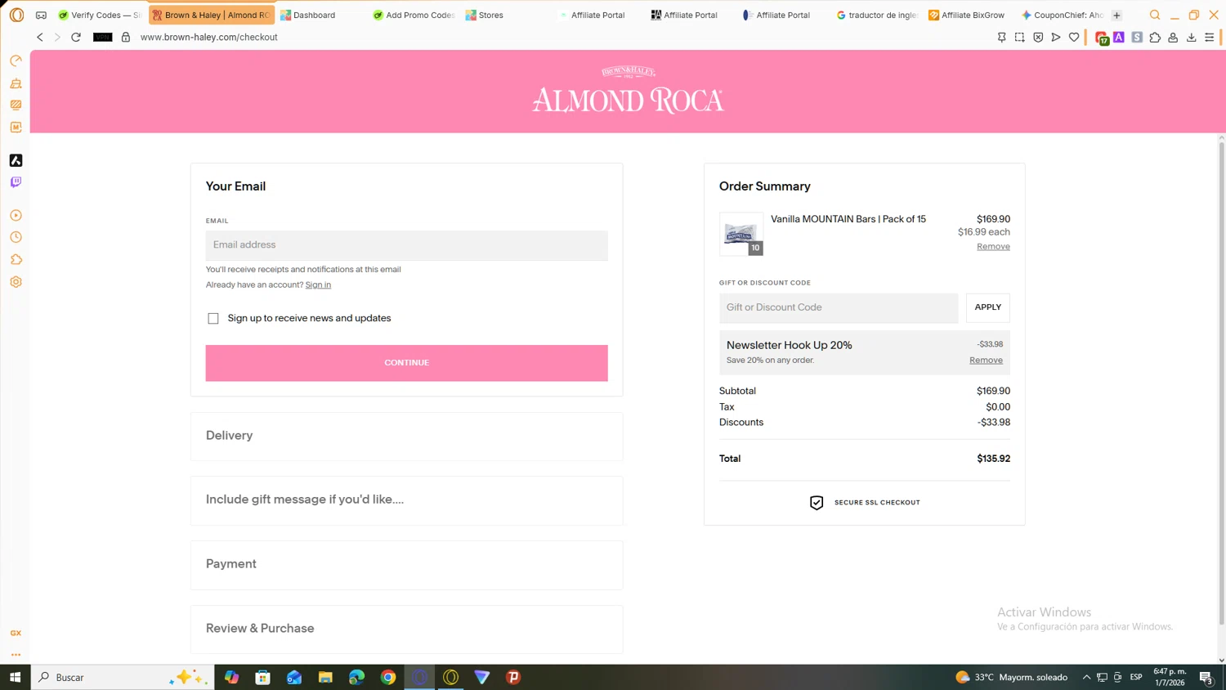
Task: Switch to the Stores tab
Action: (x=506, y=15)
